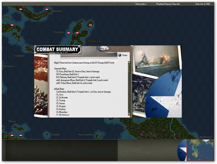Image resolution: width=217 pixels, height=164 pixels.
Task: Click the Manado map label
Action: pyautogui.click(x=57, y=11)
